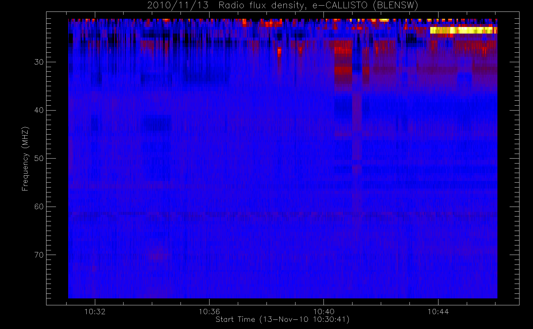Click the '40' frequency tick label
The width and height of the screenshot is (533, 329).
(x=39, y=110)
